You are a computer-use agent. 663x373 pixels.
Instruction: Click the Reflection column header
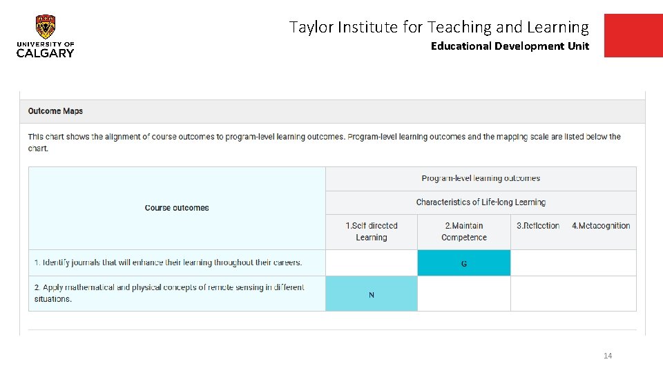[538, 226]
